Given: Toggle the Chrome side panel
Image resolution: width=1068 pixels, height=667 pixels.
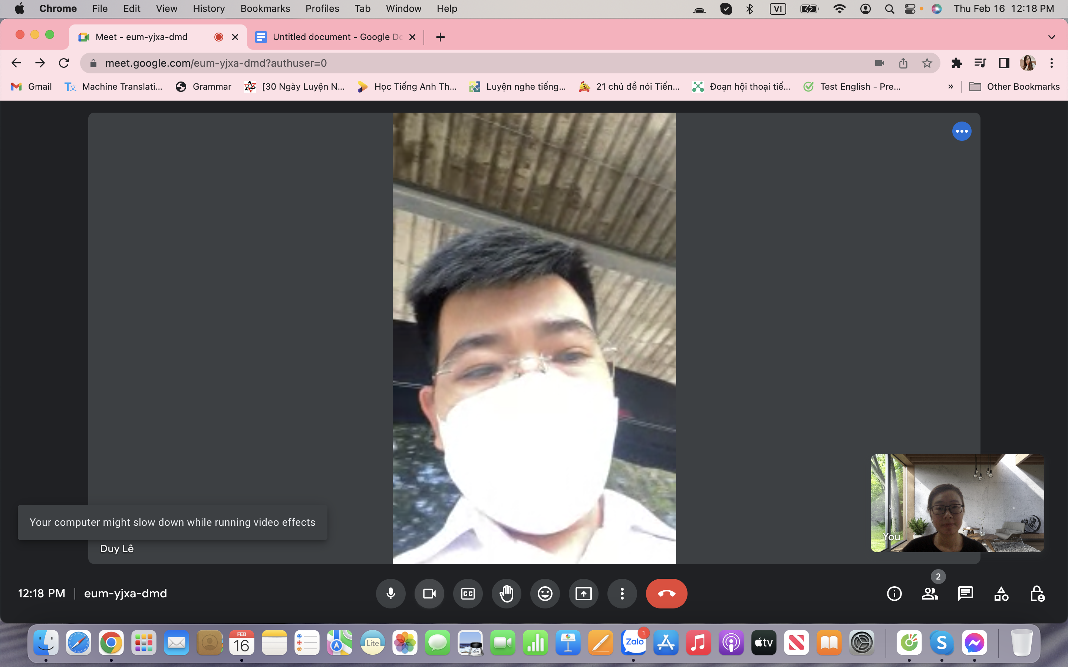Looking at the screenshot, I should [x=1004, y=63].
